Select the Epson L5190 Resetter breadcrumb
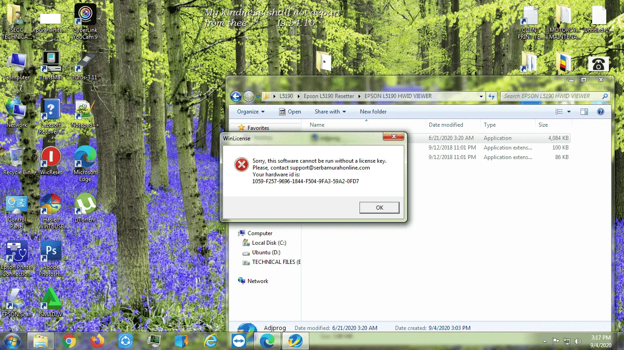624x350 pixels. 329,96
